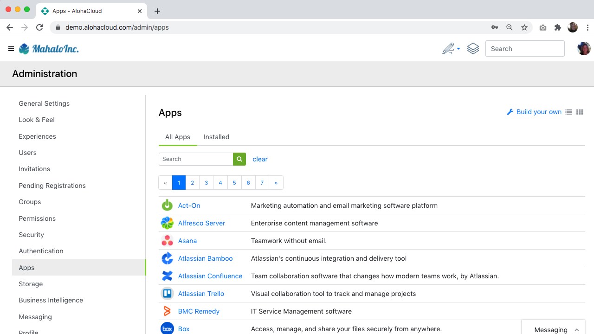Open the saved password key icon
Viewport: 594px width, 334px height.
point(495,27)
